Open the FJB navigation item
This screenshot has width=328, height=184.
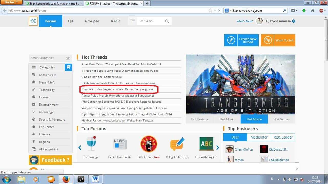click(70, 21)
